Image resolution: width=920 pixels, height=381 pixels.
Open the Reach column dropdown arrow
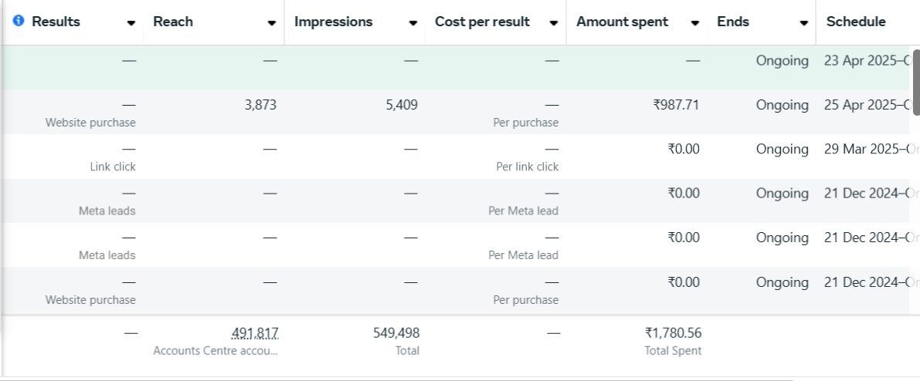272,23
